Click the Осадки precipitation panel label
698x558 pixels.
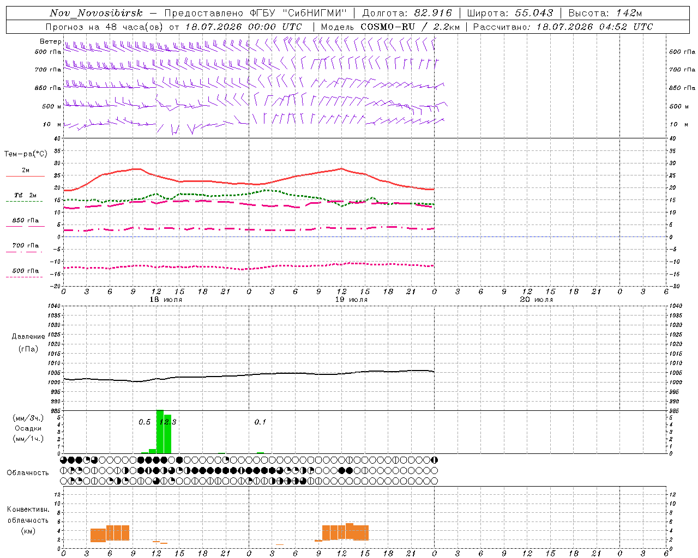pos(28,428)
